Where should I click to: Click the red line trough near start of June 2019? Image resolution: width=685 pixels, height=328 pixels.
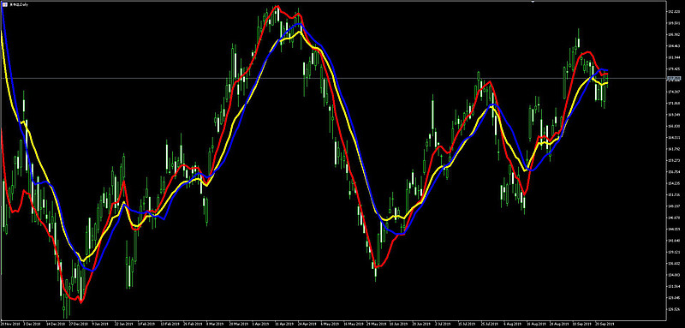pyautogui.click(x=377, y=266)
